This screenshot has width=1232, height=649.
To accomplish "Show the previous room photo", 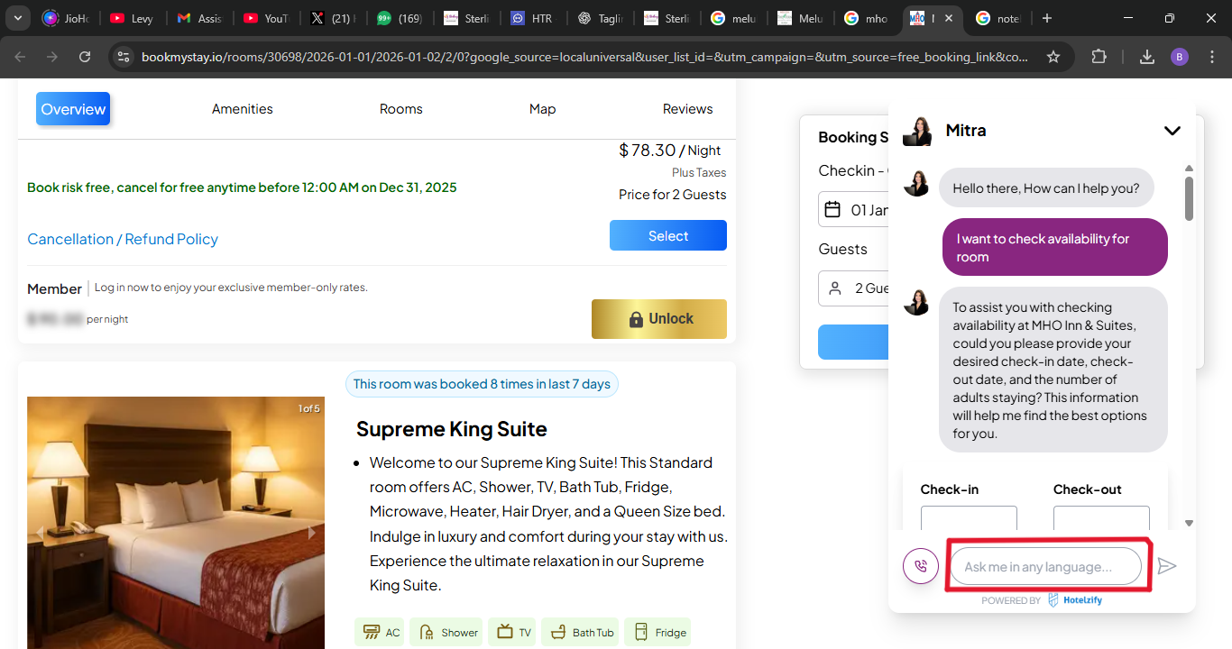I will pos(39,533).
